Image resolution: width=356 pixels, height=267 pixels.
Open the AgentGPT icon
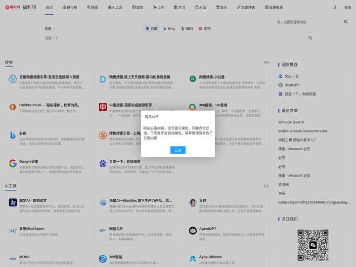192,231
